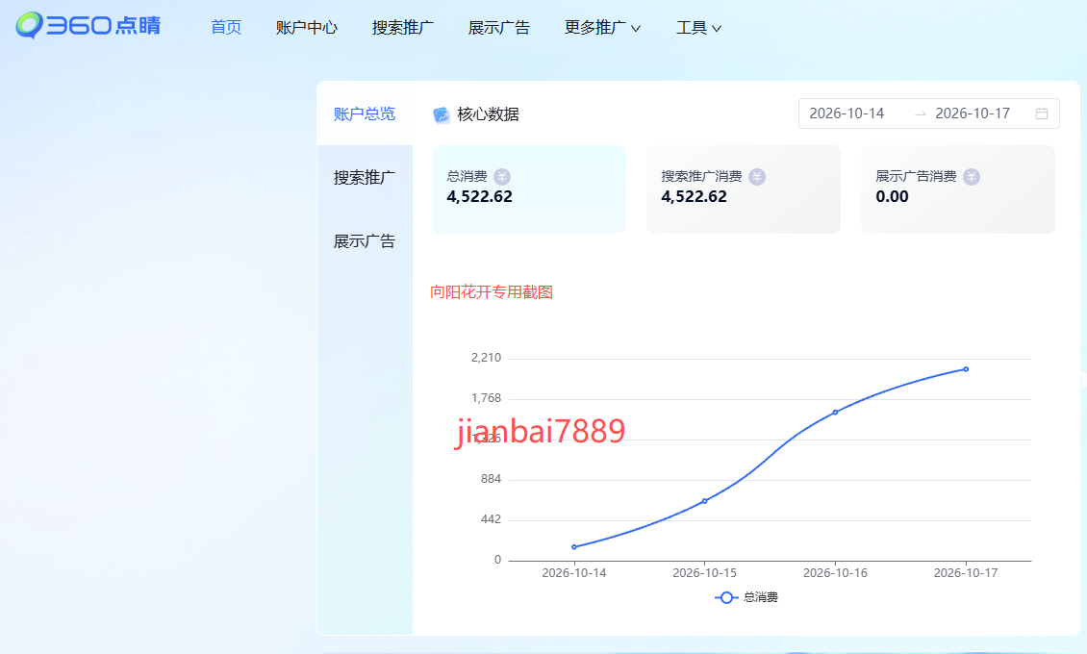The width and height of the screenshot is (1087, 654).
Task: Select the 展示广告消费 data card
Action: (958, 189)
